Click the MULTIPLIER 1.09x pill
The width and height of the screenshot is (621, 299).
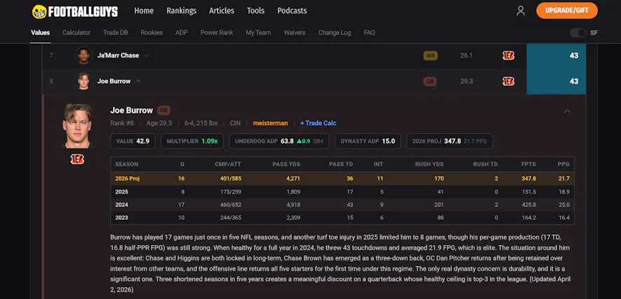pos(192,141)
